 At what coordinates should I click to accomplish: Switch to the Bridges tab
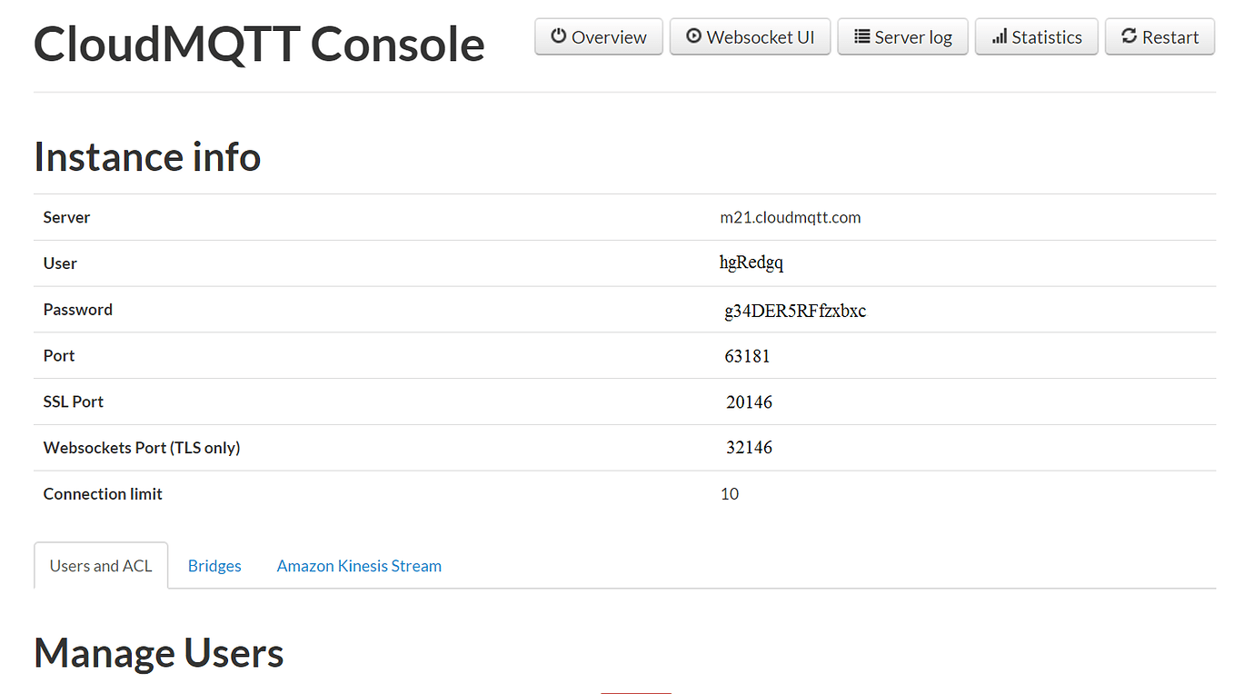214,565
